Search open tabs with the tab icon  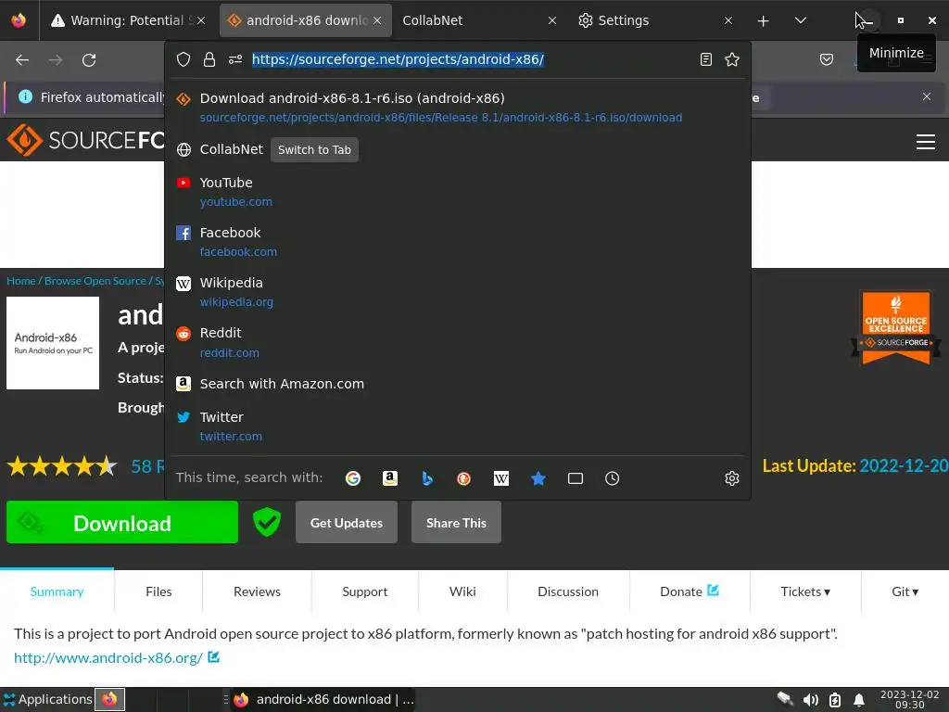click(x=576, y=478)
